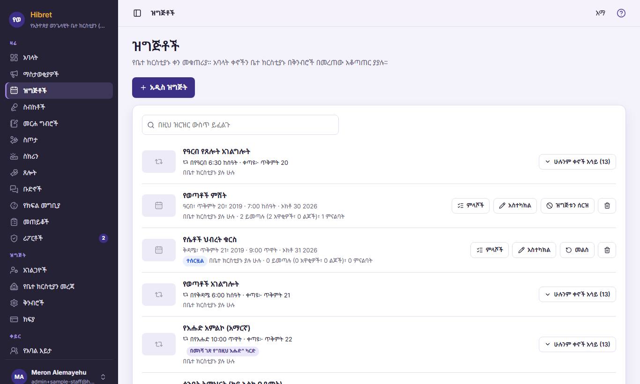Click አስተካክል edit for የወጣቶች ምሽት
The image size is (640, 384).
point(515,206)
